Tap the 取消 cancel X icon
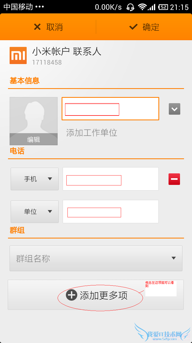This screenshot has height=343, width=192. point(37,27)
